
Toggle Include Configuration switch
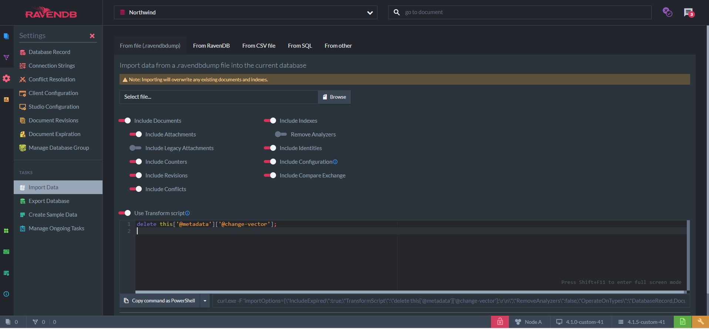click(x=270, y=162)
